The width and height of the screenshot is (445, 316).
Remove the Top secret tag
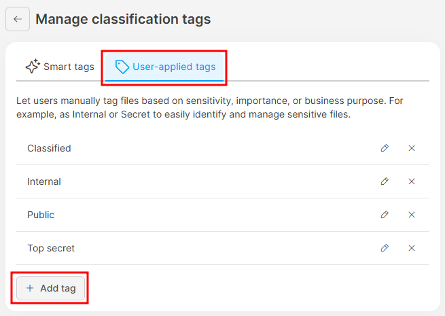point(412,248)
